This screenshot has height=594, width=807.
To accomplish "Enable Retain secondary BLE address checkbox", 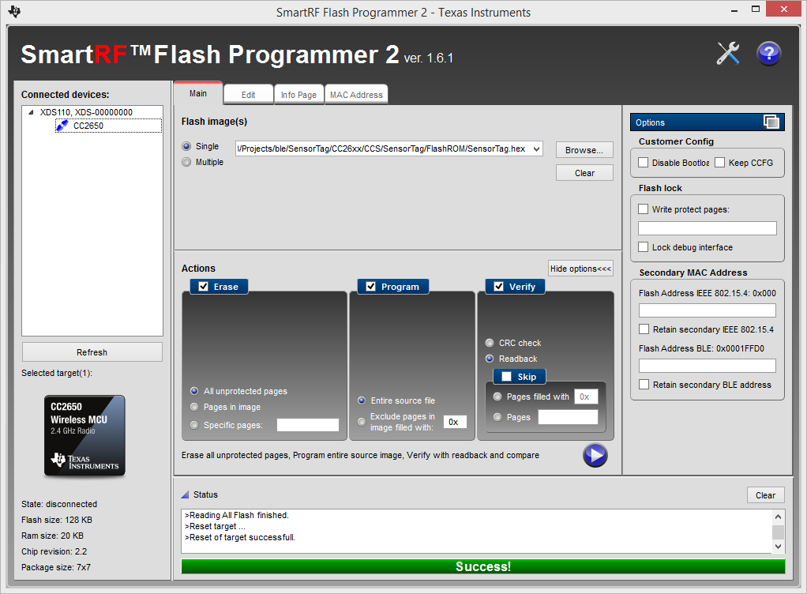I will click(x=644, y=385).
